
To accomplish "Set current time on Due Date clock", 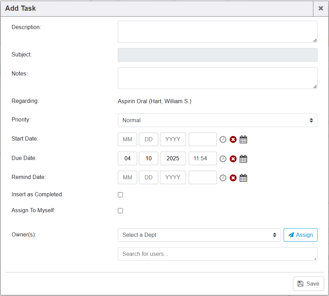I will coord(223,159).
